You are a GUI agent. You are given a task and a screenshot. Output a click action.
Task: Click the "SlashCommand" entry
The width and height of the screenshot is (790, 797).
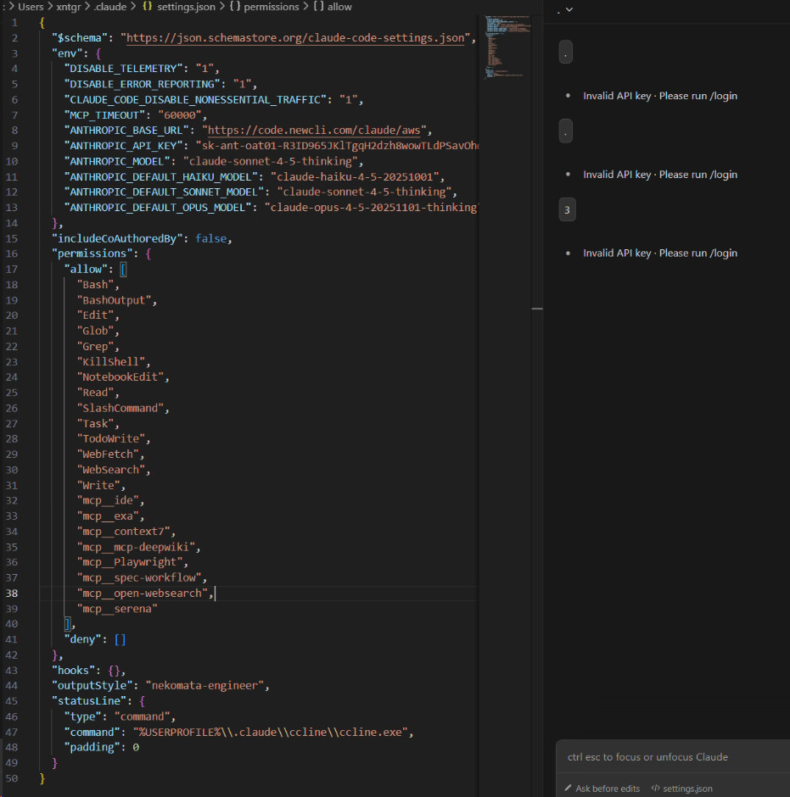coord(120,408)
